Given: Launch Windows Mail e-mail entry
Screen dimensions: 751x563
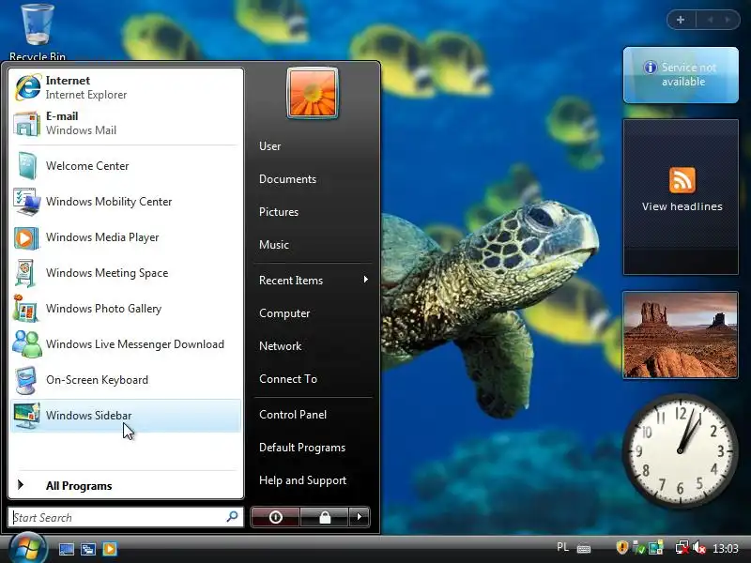Looking at the screenshot, I should (x=126, y=123).
